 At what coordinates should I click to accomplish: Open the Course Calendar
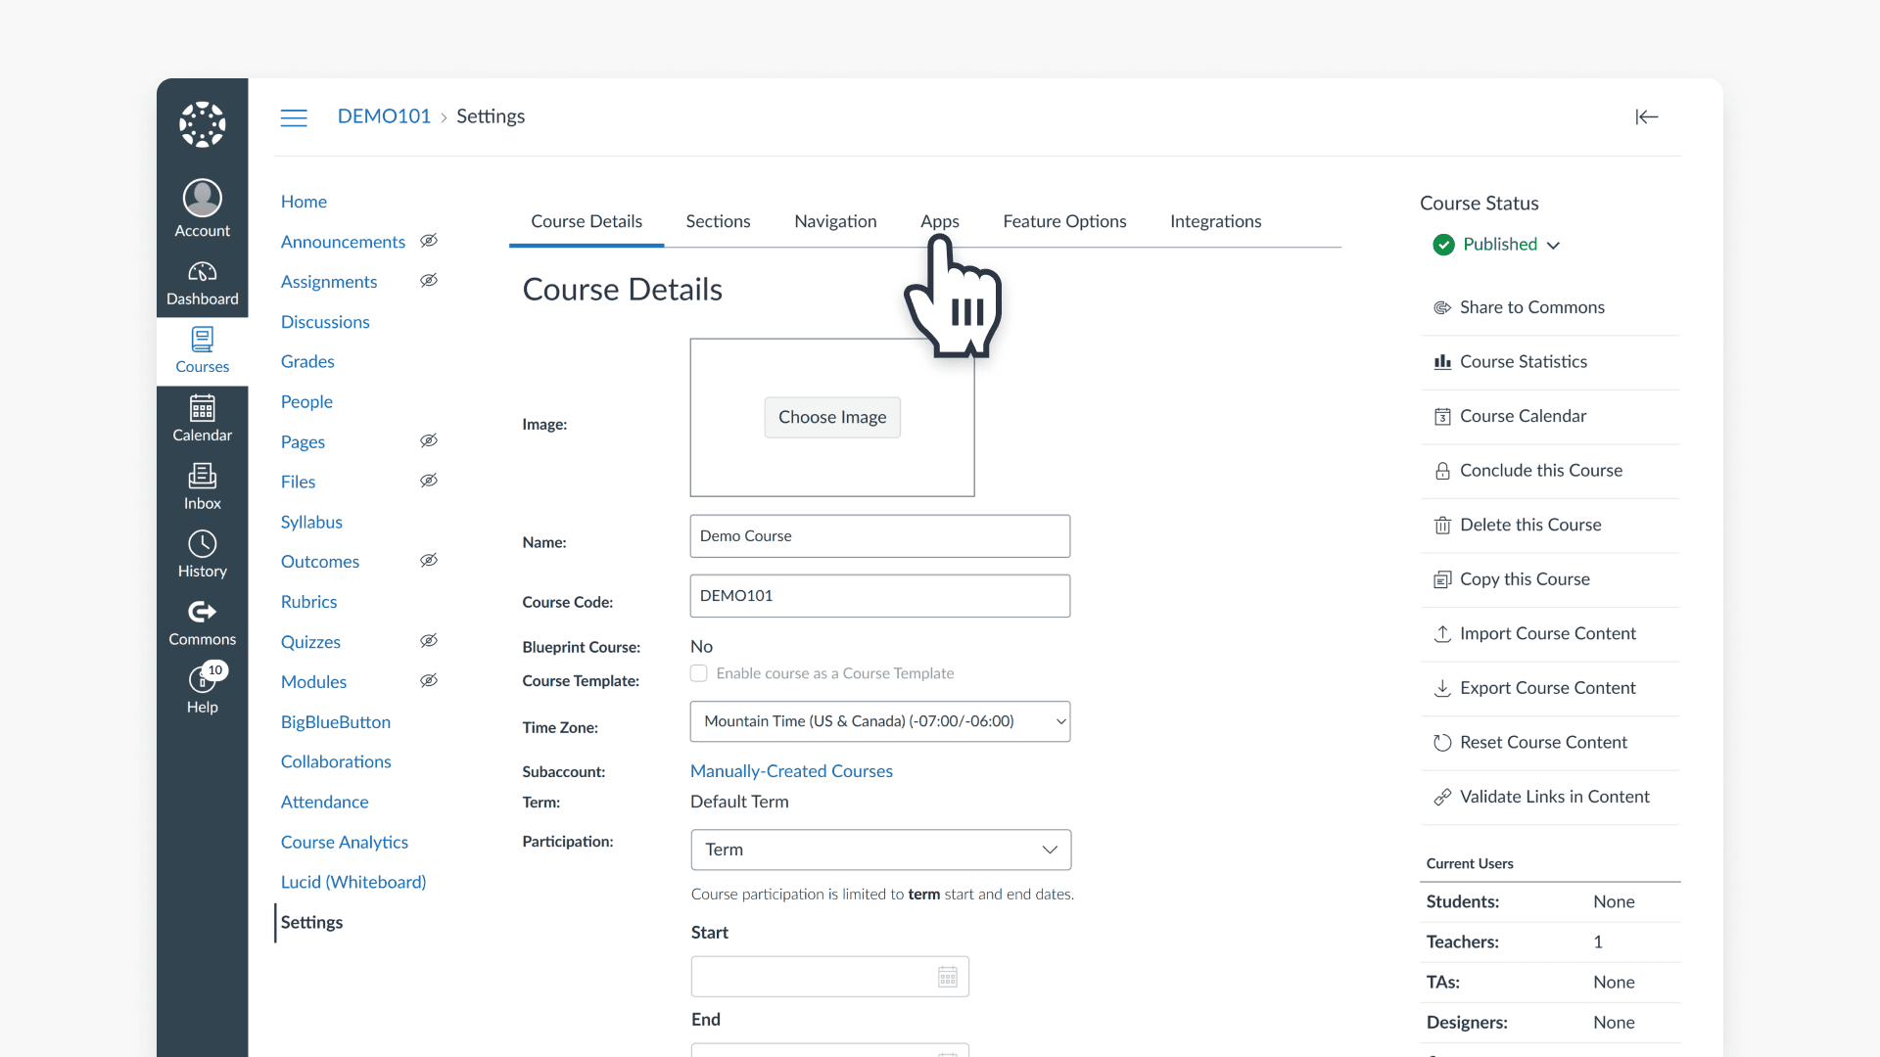1522,416
